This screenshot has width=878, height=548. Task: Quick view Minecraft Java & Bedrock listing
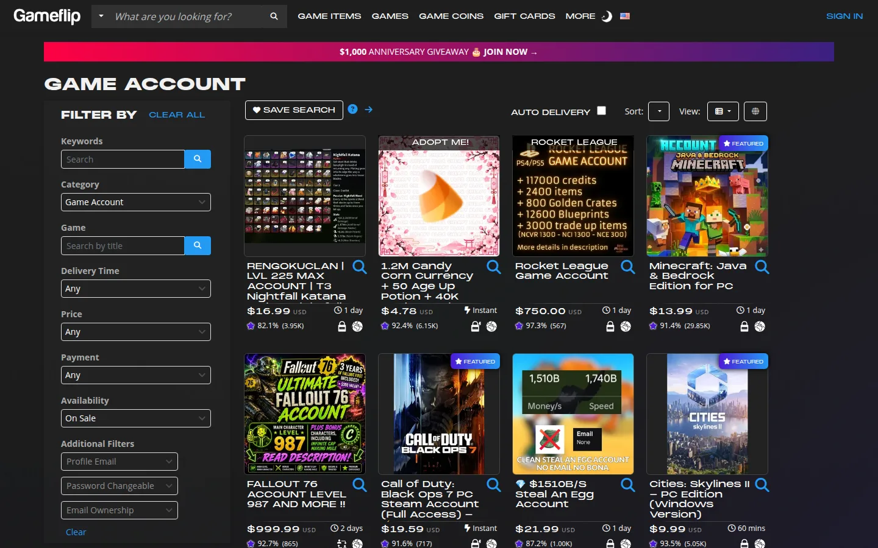(762, 267)
